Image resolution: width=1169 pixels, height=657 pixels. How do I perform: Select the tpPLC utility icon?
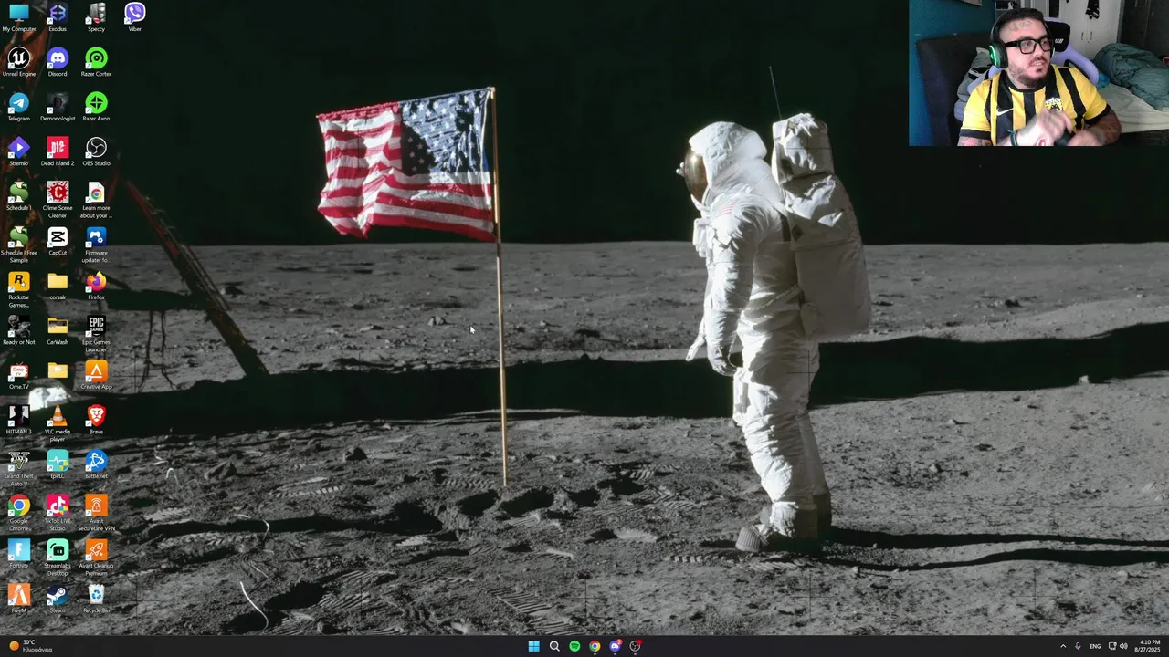click(x=58, y=464)
